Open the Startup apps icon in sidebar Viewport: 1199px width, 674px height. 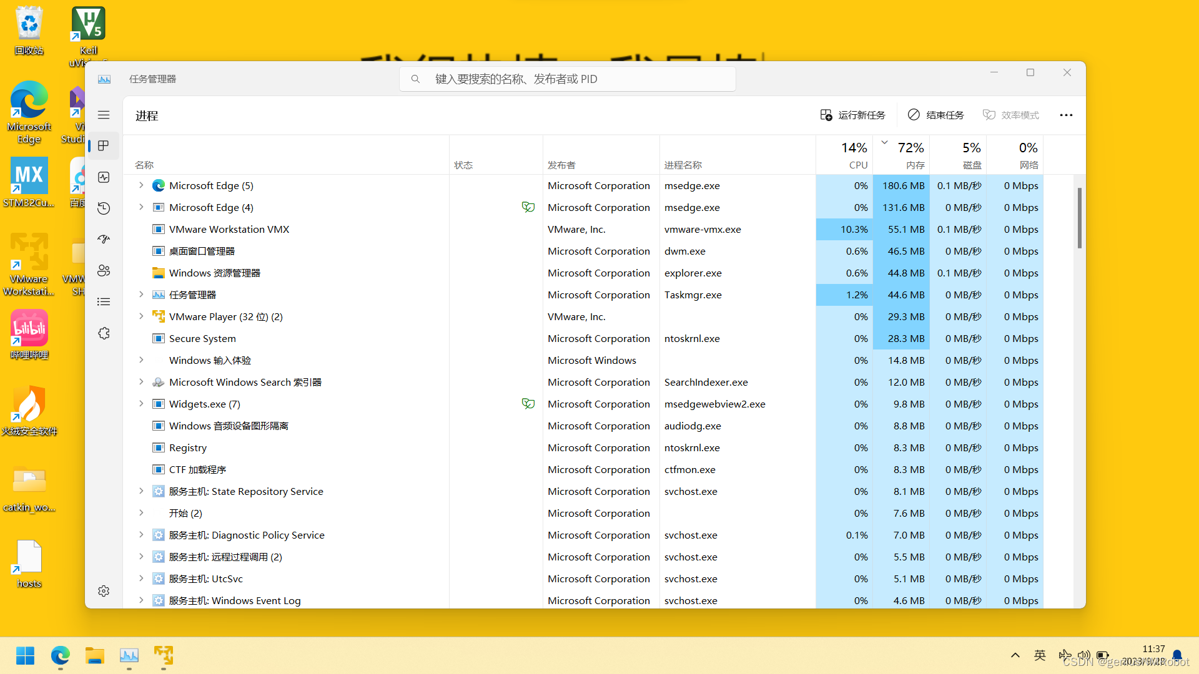[x=104, y=239]
